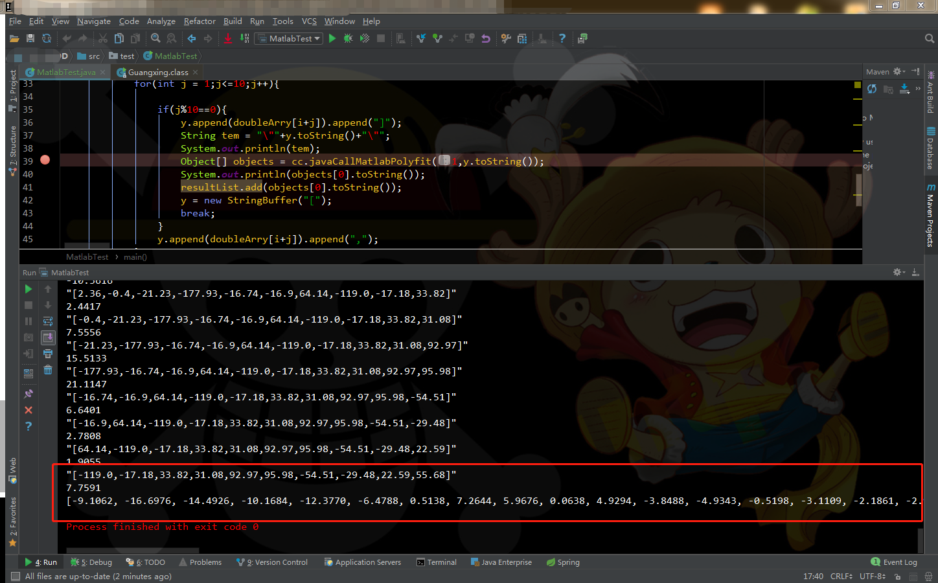Screen dimensions: 938x583
Task: Click the Save All toolbar icon
Action: coord(30,39)
